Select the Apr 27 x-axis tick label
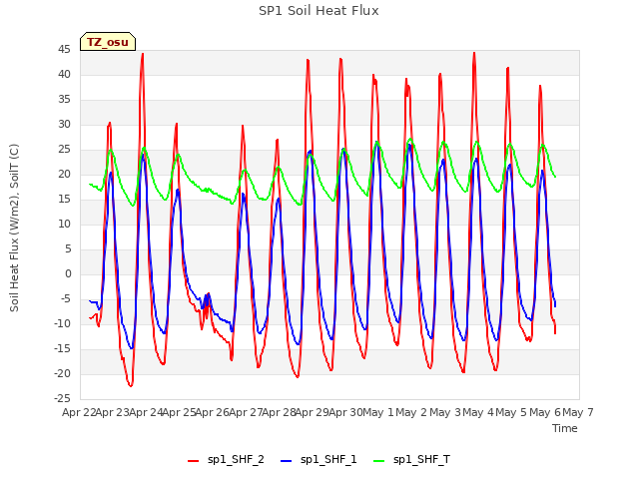 click(x=246, y=412)
